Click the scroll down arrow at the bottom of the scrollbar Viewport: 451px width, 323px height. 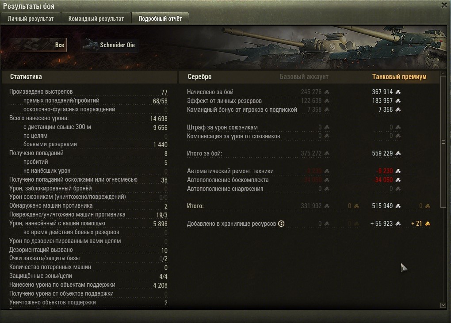click(443, 305)
